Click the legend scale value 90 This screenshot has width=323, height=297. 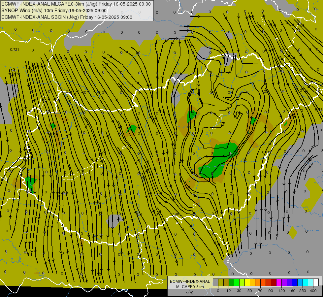271,291
